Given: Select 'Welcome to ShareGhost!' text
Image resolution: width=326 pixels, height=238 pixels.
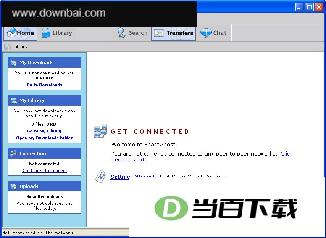Looking at the screenshot, I should (144, 144).
